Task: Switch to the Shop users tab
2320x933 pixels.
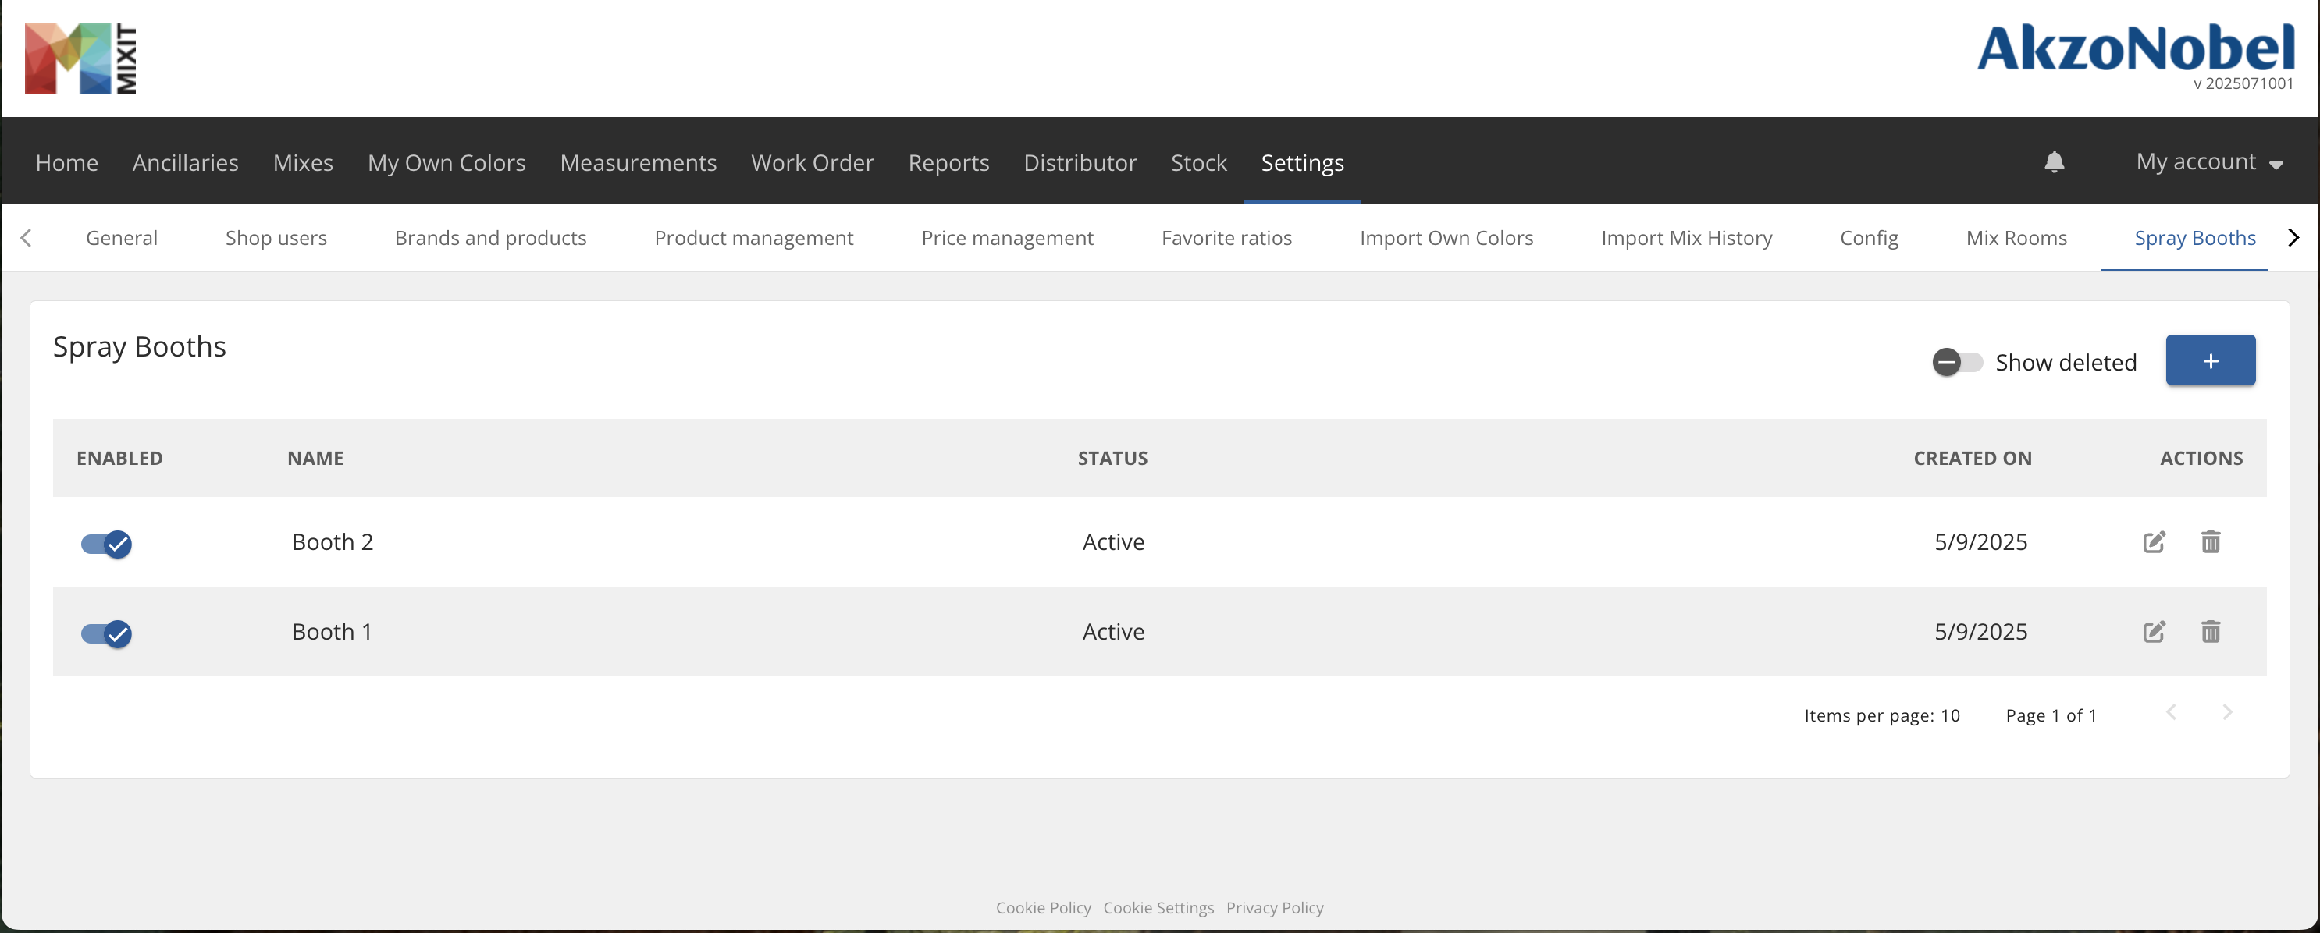Action: (x=276, y=237)
